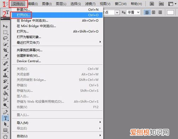Open the 帮助(H) menu
Image resolution: width=178 pixels, height=139 pixels.
(137, 4)
